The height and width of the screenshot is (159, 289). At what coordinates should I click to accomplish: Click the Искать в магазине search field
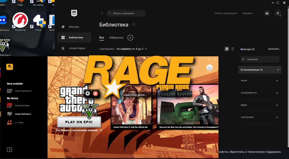126,13
